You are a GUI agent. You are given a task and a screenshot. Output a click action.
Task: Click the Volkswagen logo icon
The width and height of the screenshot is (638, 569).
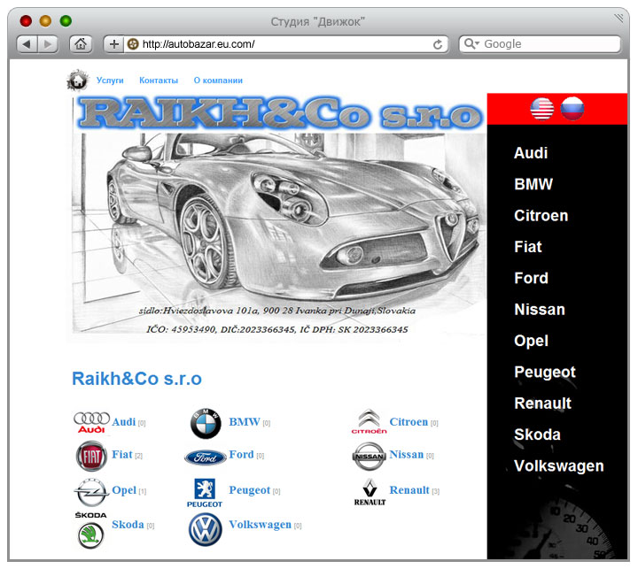click(206, 528)
